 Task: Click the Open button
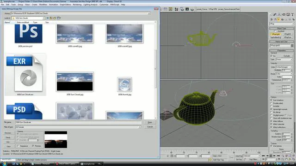point(150,122)
